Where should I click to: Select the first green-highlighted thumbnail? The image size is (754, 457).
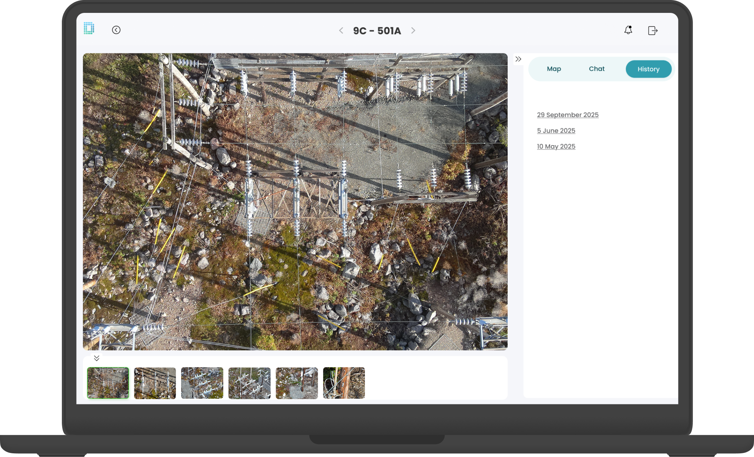click(x=108, y=383)
